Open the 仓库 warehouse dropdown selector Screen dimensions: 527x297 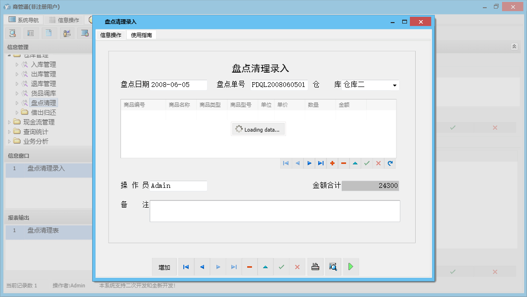[x=395, y=85]
